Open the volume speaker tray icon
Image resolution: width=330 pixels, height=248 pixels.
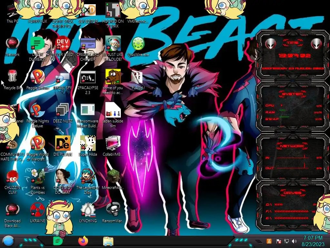tap(294, 241)
